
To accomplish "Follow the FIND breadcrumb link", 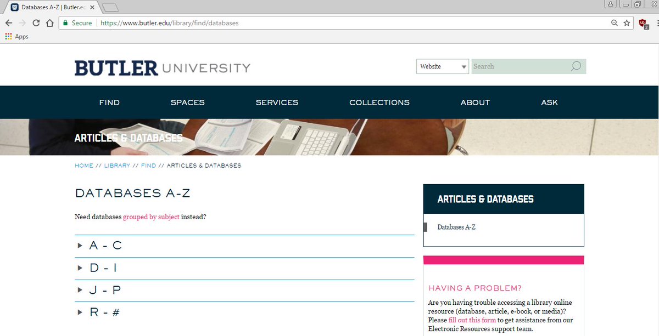I will [148, 166].
